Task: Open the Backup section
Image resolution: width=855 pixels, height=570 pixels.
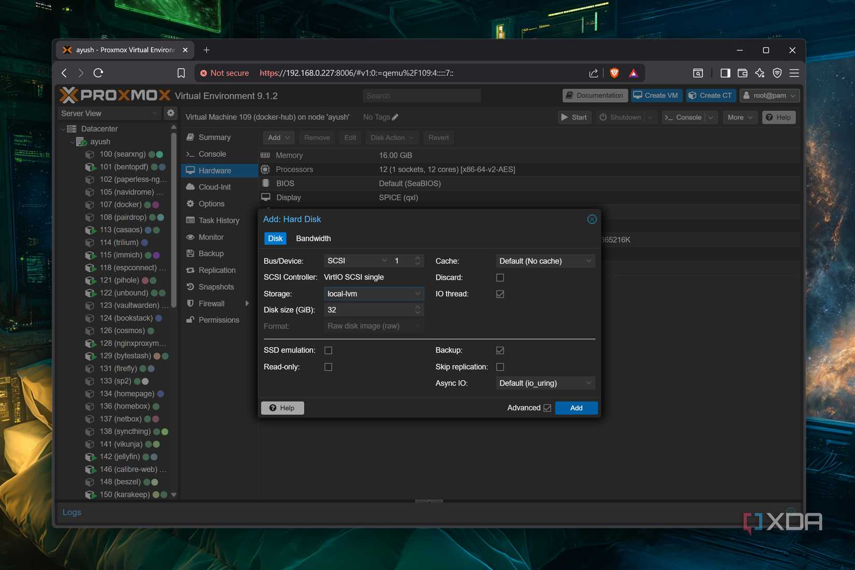Action: pyautogui.click(x=220, y=253)
